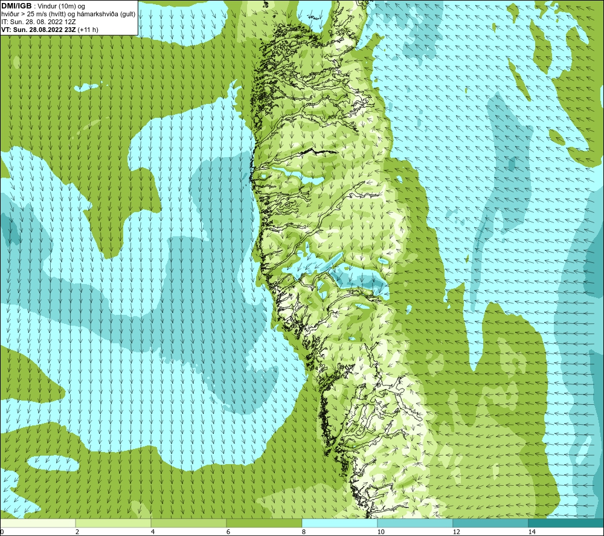Click the pale yellow 0–2 color scale segment
The width and height of the screenshot is (604, 536).
tap(37, 523)
